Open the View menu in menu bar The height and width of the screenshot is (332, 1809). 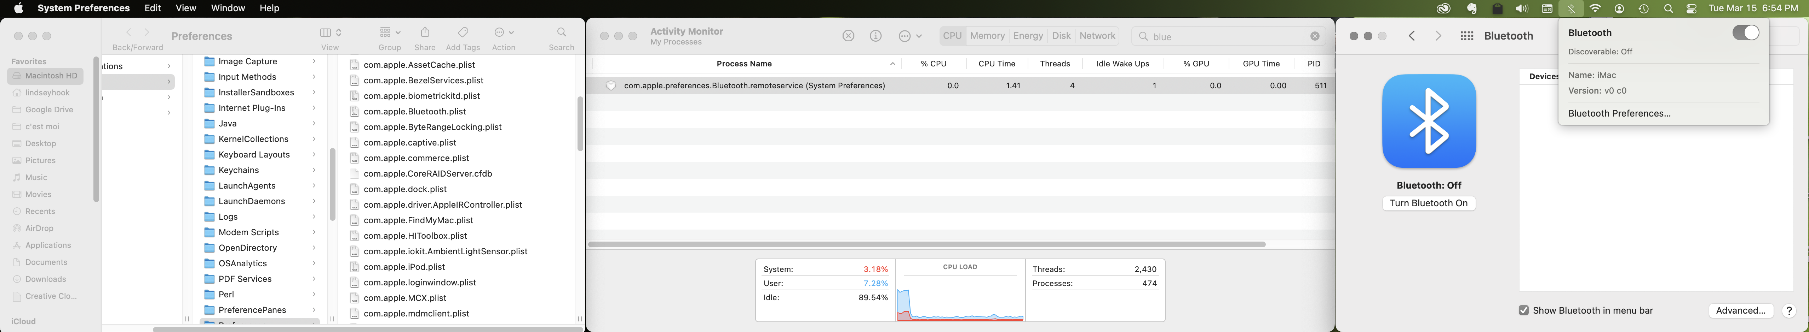(x=185, y=8)
